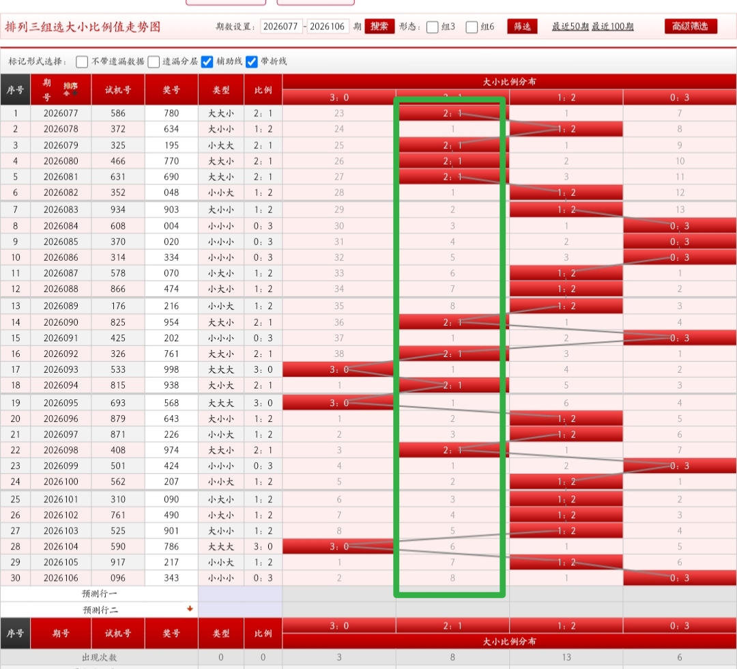Click the end period field 2026106
737x669 pixels.
tap(328, 27)
